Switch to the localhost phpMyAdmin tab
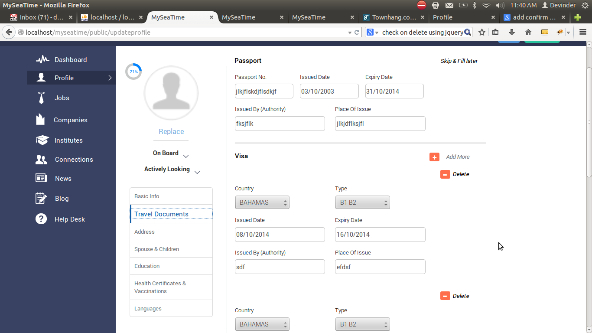This screenshot has width=592, height=333. point(112,17)
